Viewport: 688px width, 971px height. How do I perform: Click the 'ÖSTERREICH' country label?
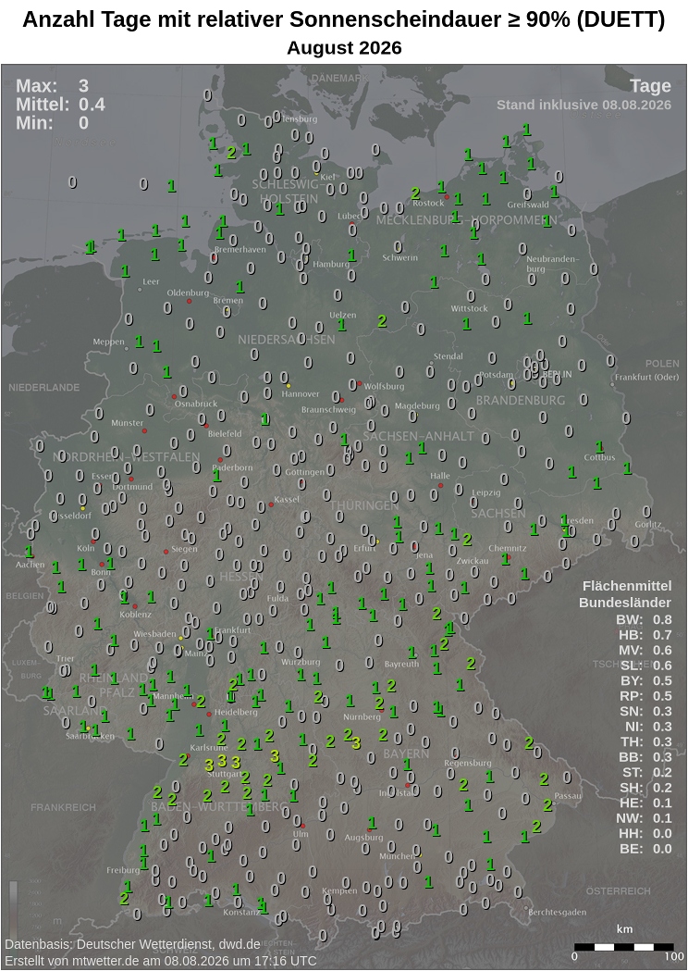618,891
